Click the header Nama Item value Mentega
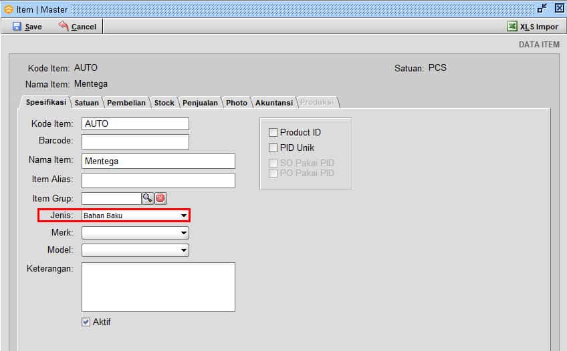This screenshot has height=351, width=567. [x=91, y=83]
